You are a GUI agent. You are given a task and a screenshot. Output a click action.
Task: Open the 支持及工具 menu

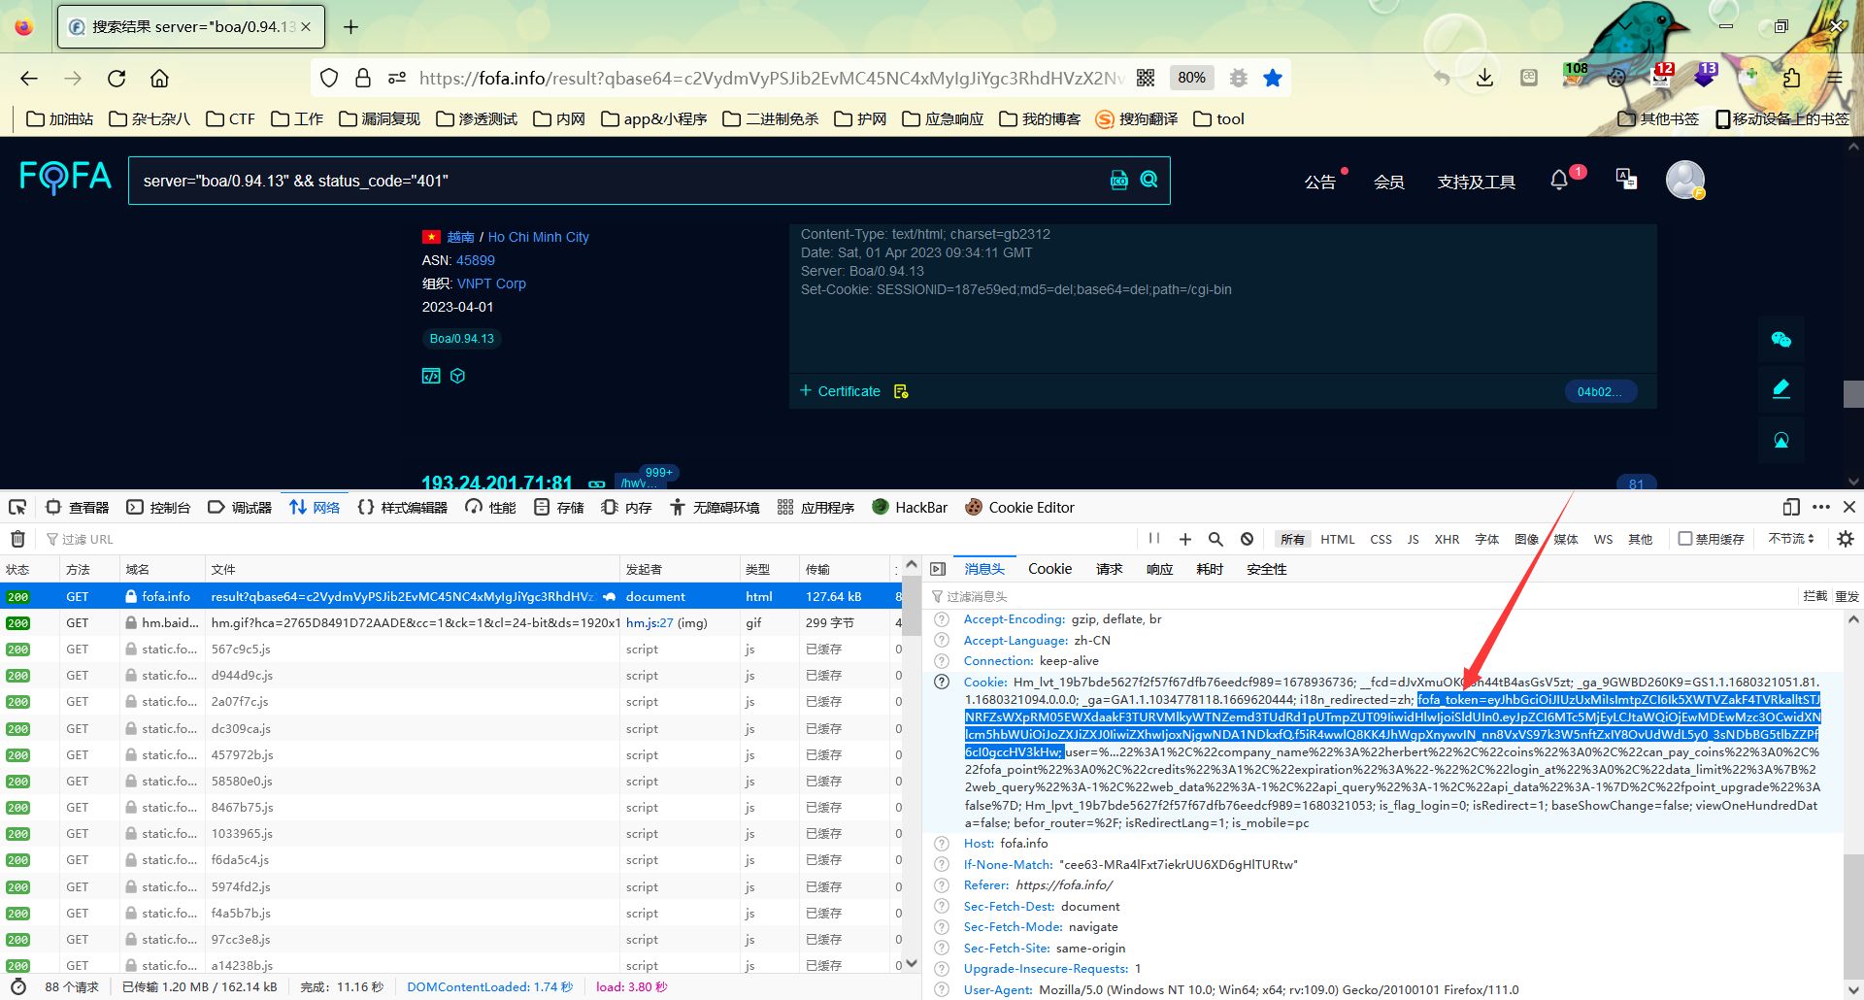[x=1476, y=182]
